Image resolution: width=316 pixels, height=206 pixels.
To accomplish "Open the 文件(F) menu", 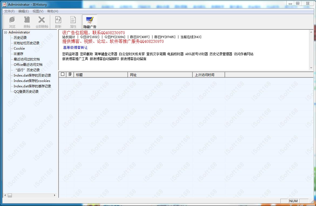I will pos(9,11).
